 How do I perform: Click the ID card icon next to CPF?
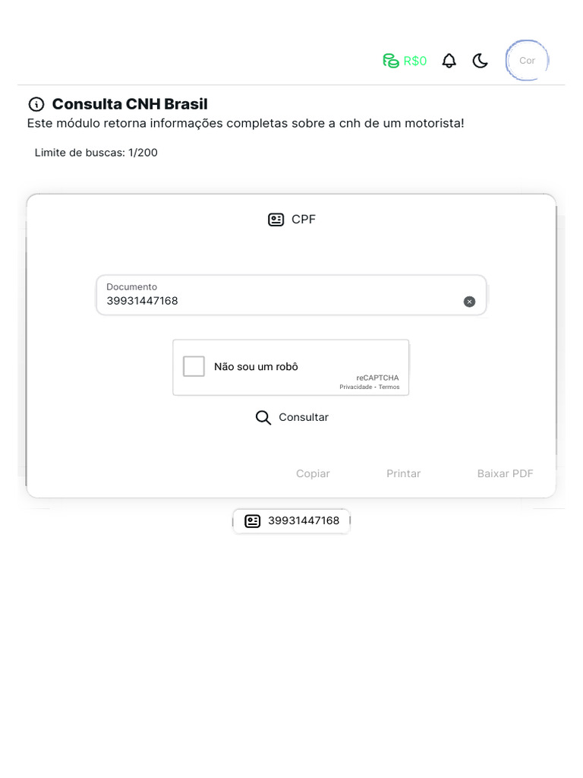click(x=276, y=220)
